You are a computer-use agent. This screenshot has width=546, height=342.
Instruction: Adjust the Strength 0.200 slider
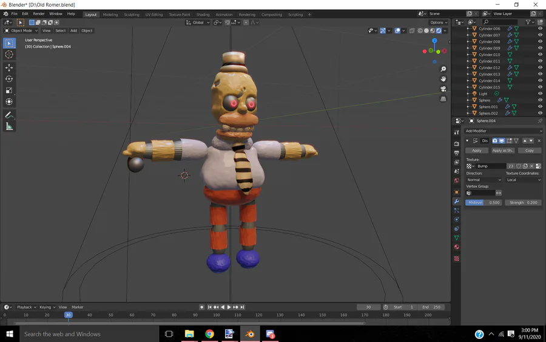(524, 202)
